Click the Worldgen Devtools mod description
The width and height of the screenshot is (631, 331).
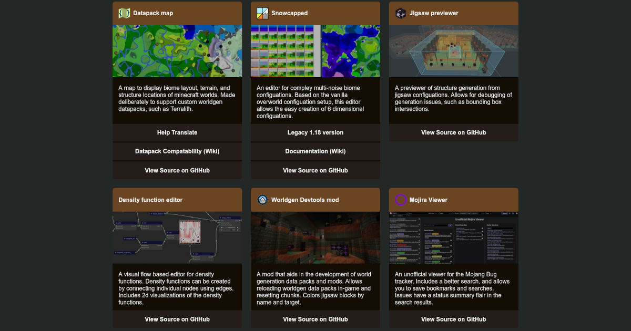click(315, 288)
